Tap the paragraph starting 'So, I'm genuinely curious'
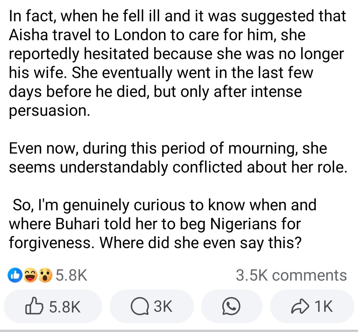Image resolution: width=358 pixels, height=332 pixels. coord(162,224)
